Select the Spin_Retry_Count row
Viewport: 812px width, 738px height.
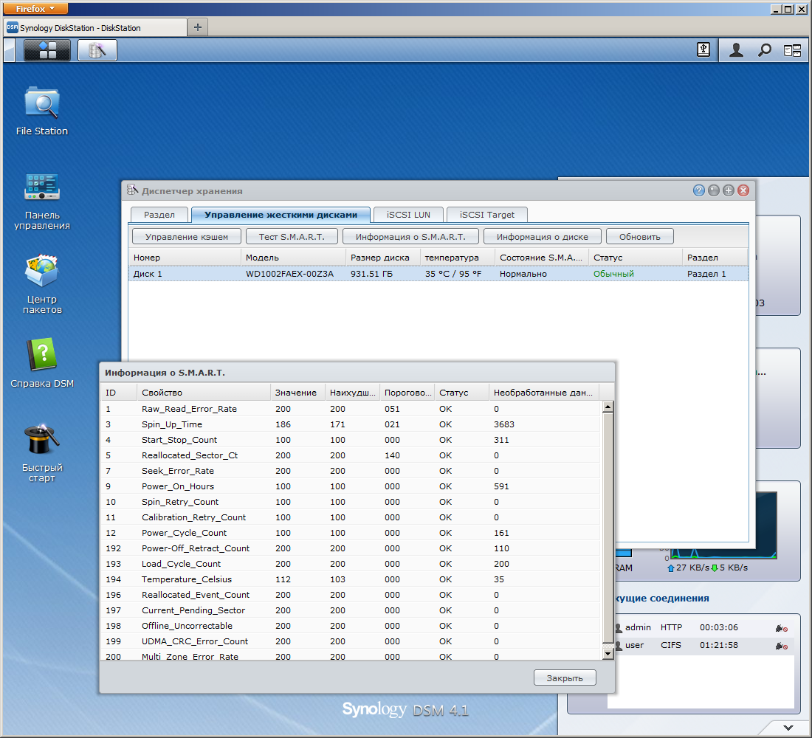coord(350,502)
